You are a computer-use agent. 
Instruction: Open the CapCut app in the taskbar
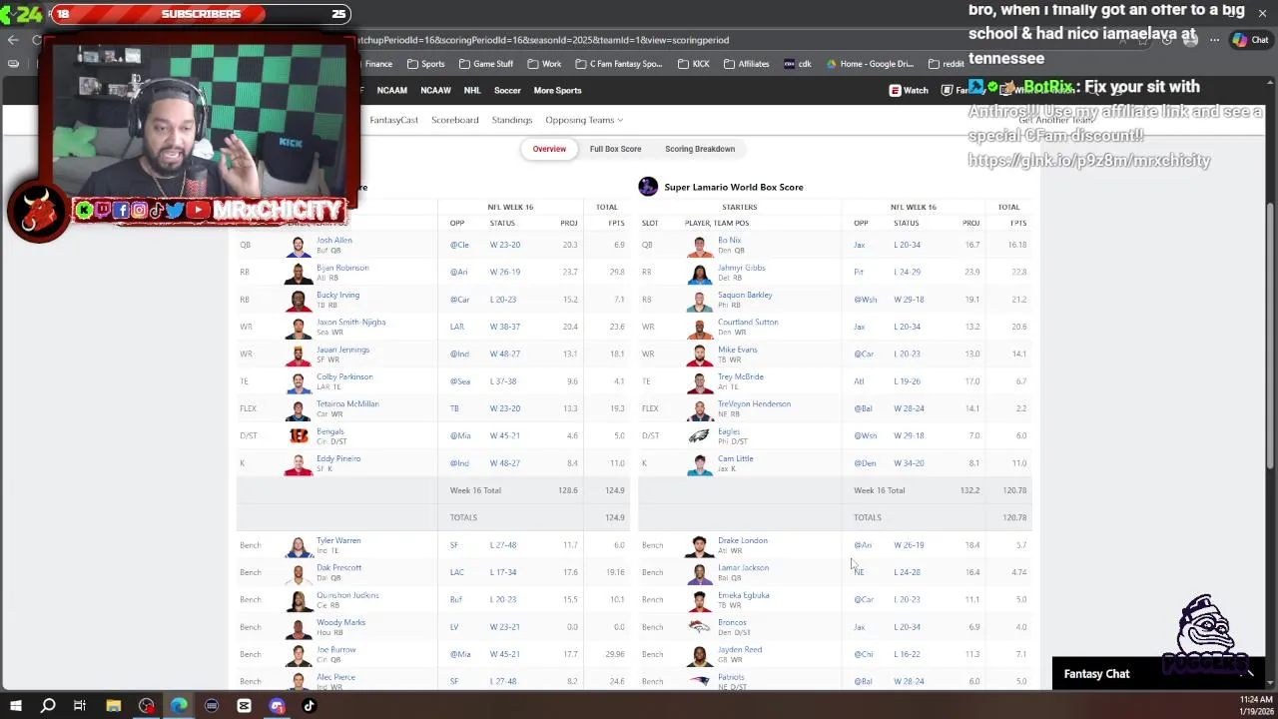tap(244, 706)
